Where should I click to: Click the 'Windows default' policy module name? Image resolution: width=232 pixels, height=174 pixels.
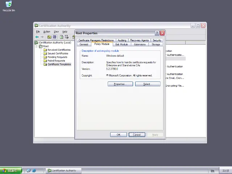(x=115, y=56)
